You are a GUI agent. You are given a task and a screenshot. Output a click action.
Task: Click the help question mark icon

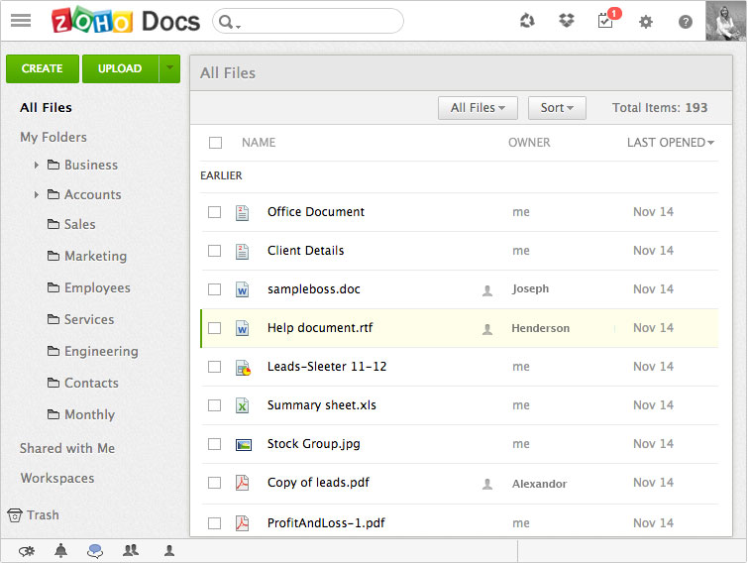686,22
